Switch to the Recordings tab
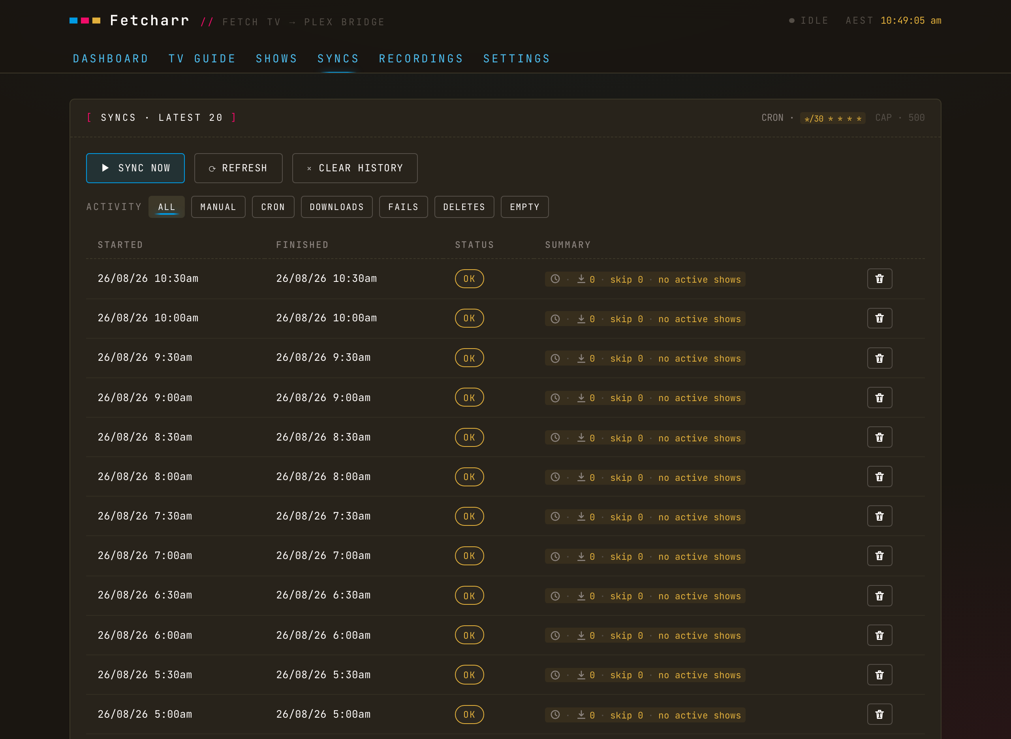1011x739 pixels. [421, 58]
